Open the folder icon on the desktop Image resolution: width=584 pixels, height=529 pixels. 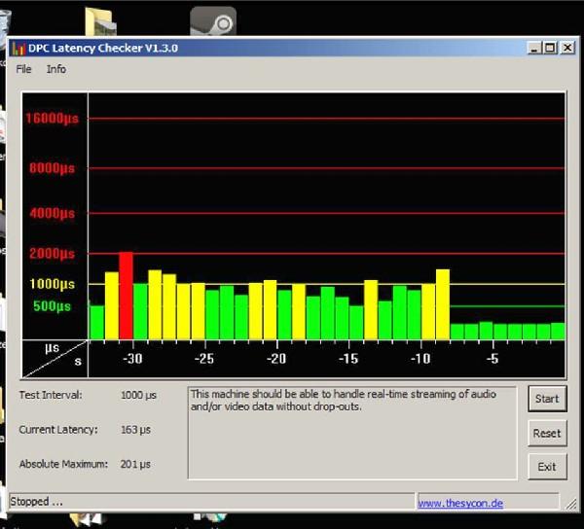pyautogui.click(x=100, y=21)
